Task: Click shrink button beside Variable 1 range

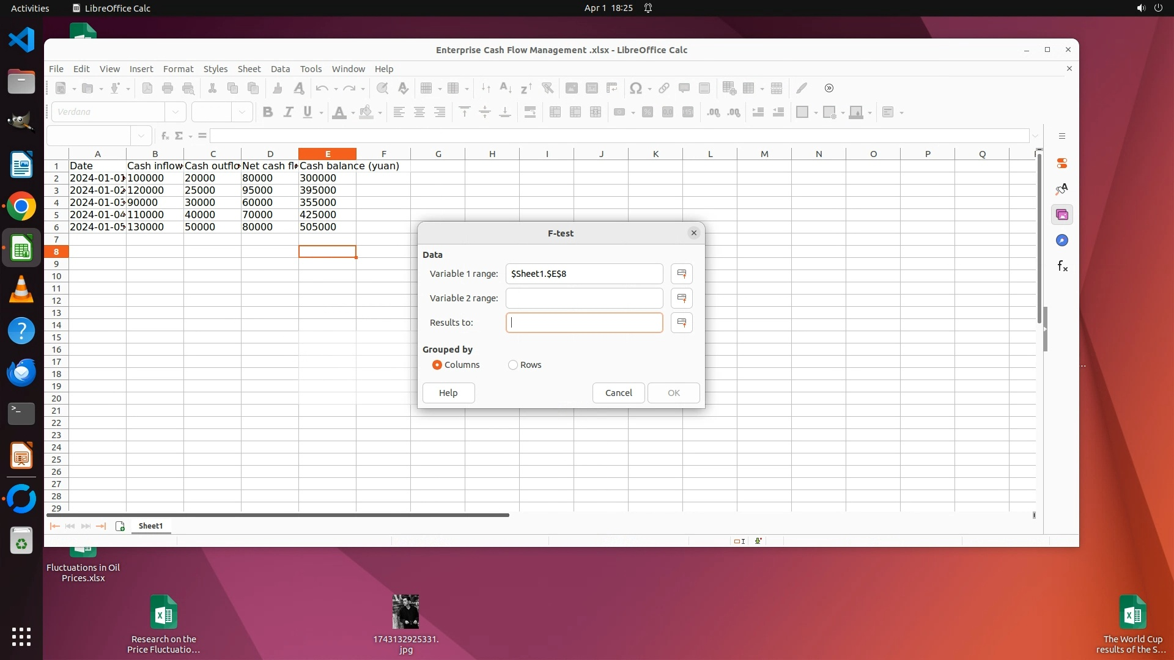Action: click(681, 274)
